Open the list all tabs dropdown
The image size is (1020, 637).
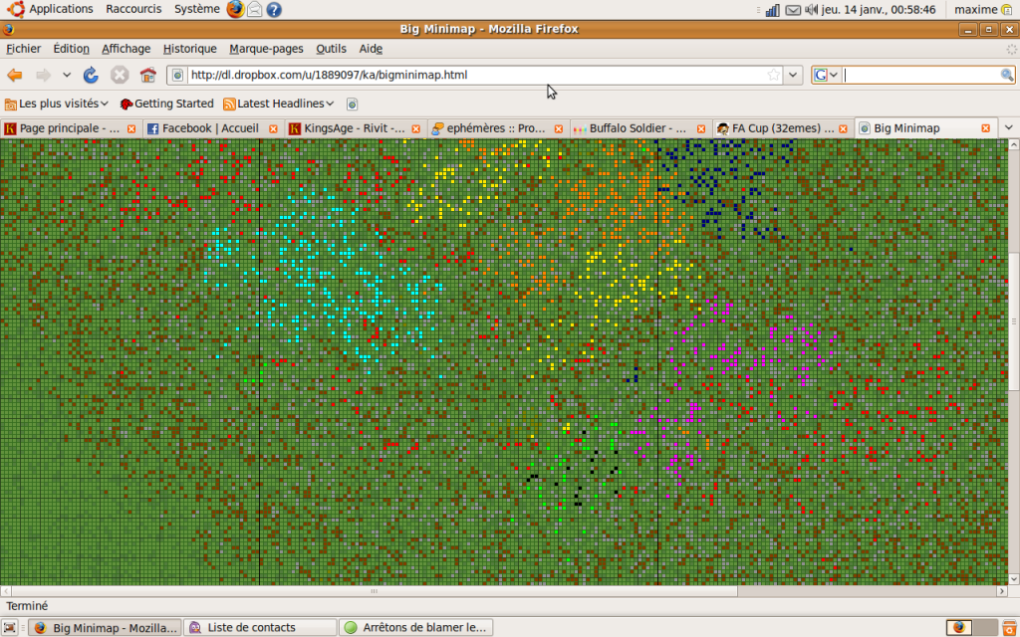(x=1009, y=128)
